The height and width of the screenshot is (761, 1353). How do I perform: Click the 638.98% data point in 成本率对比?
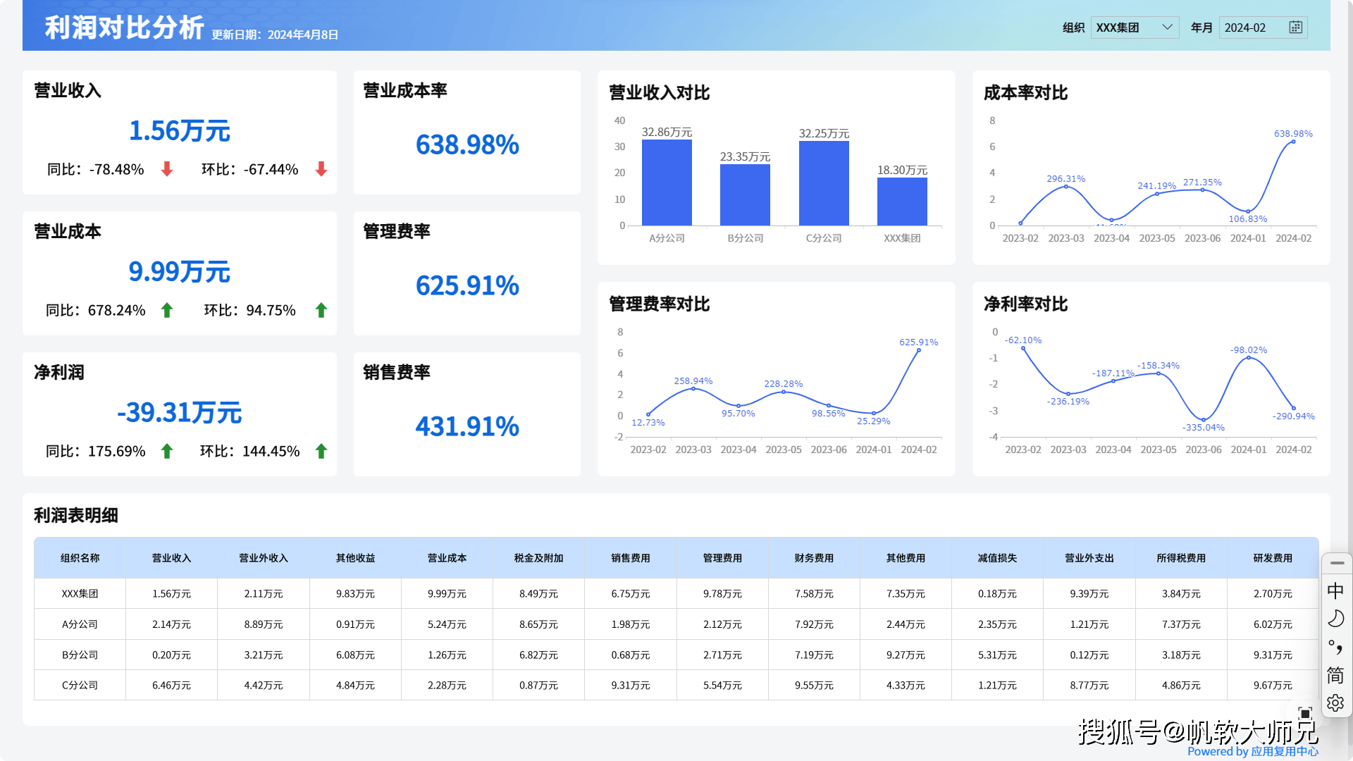click(x=1293, y=142)
